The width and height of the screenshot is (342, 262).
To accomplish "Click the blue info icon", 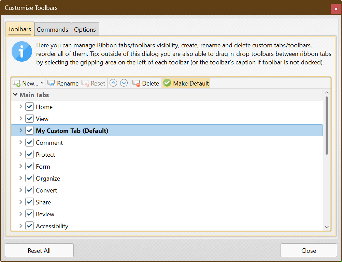I will point(22,51).
